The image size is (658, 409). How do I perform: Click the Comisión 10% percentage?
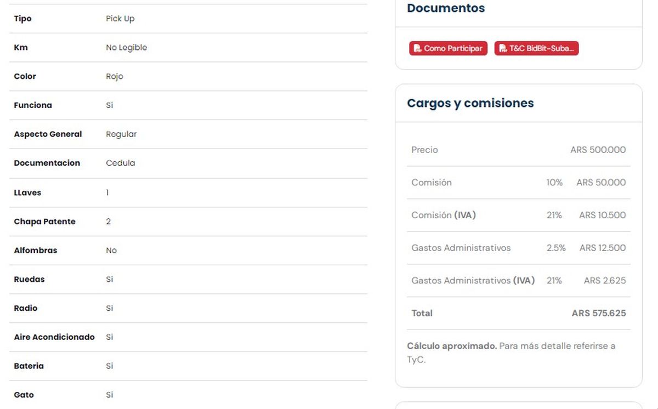point(554,183)
